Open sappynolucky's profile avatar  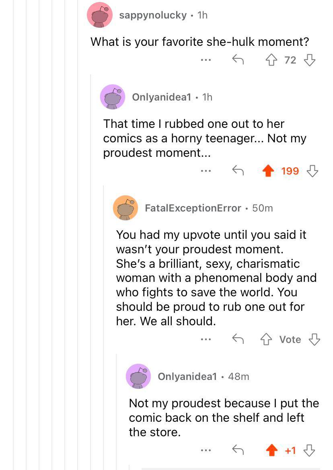(100, 15)
